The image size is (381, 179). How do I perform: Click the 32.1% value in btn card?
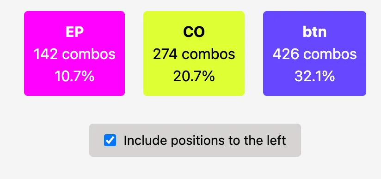click(x=314, y=77)
